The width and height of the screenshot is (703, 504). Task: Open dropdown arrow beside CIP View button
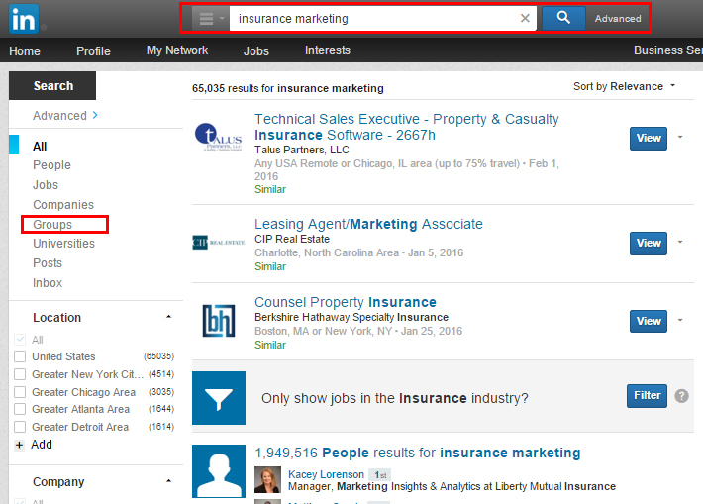click(x=680, y=242)
